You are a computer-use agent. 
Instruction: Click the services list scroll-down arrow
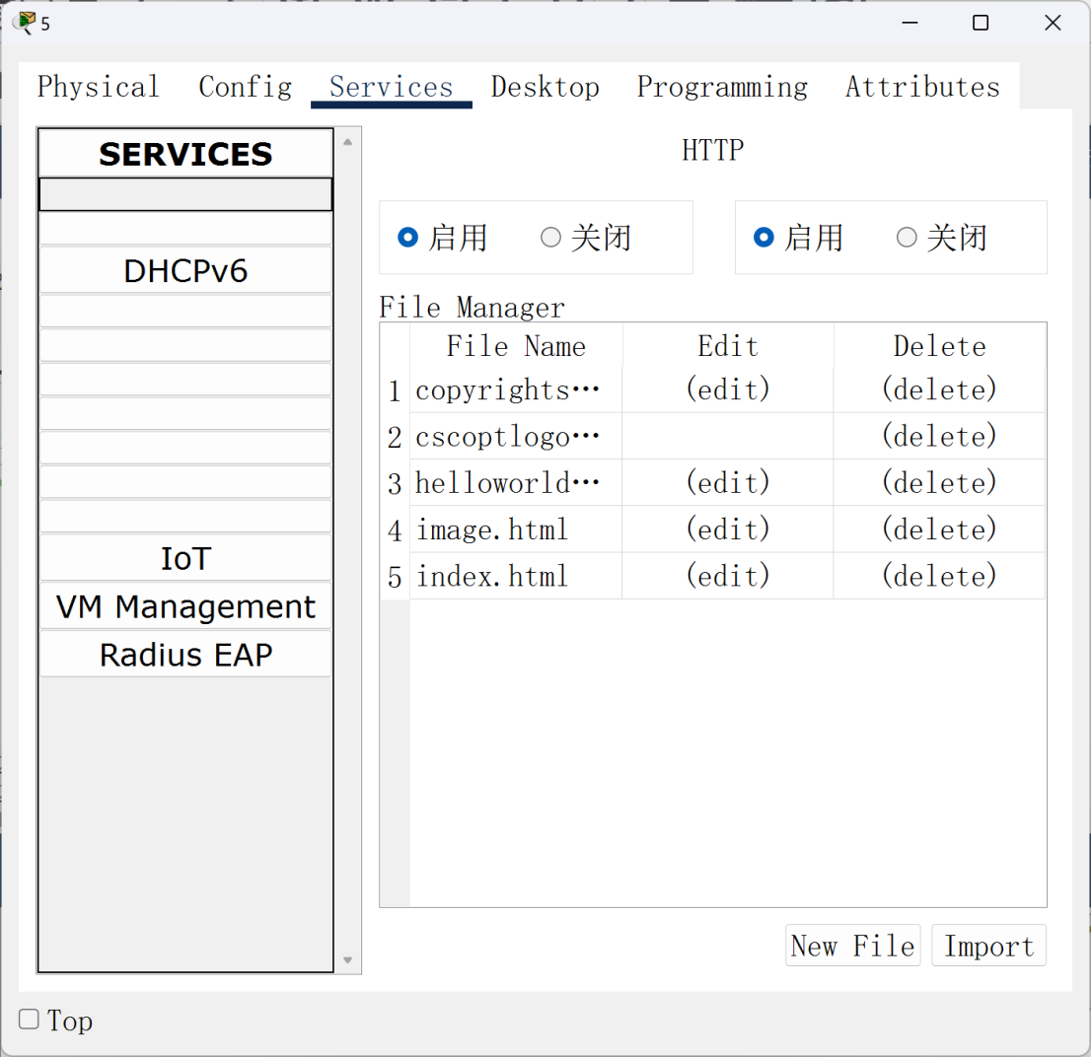[346, 959]
